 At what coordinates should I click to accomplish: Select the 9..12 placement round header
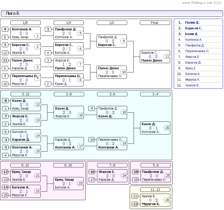(x=25, y=165)
